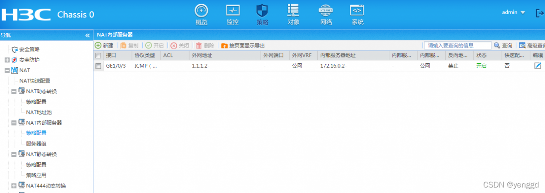The width and height of the screenshot is (545, 193).
Task: Click the Chassis 0 title text
Action: coord(76,14)
